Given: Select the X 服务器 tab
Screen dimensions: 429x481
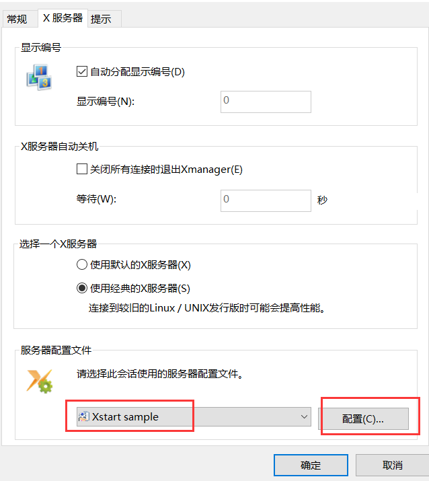Looking at the screenshot, I should [x=63, y=18].
